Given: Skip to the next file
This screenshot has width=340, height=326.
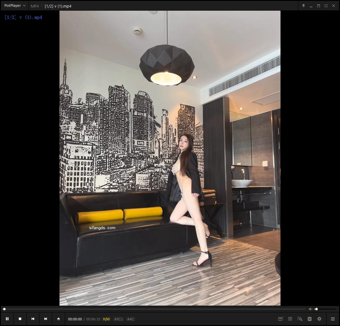Looking at the screenshot, I should click(x=45, y=319).
